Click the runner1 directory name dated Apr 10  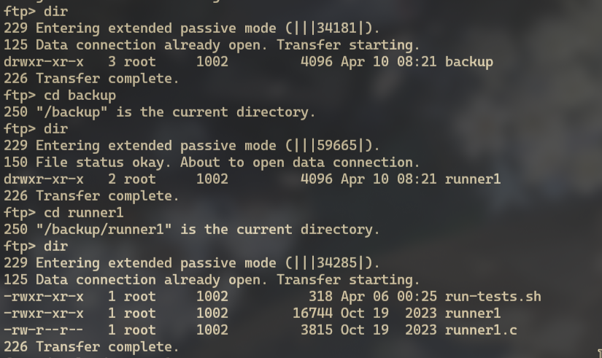click(x=473, y=179)
